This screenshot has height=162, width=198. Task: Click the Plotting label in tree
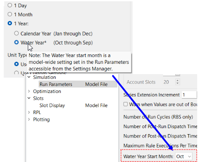point(41,120)
